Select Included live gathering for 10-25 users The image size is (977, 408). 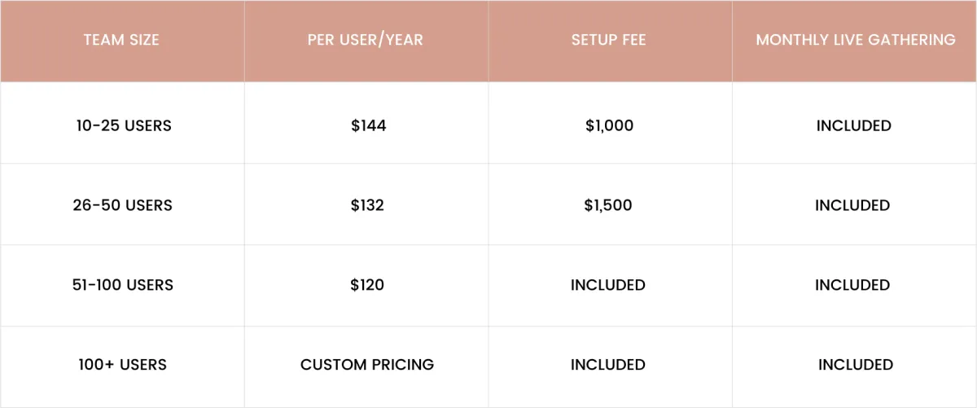[x=854, y=125]
